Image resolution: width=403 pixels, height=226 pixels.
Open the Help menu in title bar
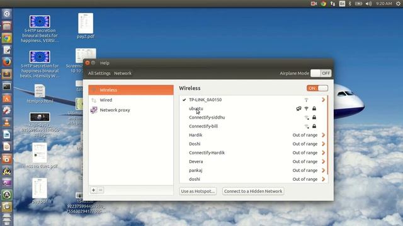coord(105,63)
